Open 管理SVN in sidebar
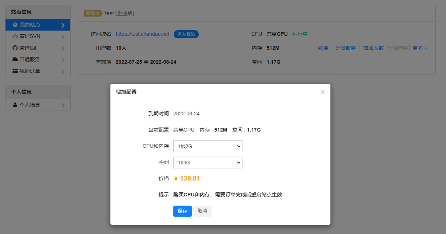This screenshot has width=446, height=234. tap(30, 36)
